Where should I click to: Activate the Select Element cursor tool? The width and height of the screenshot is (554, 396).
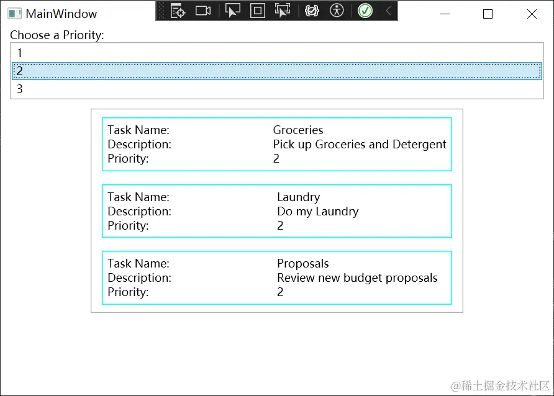pos(232,11)
